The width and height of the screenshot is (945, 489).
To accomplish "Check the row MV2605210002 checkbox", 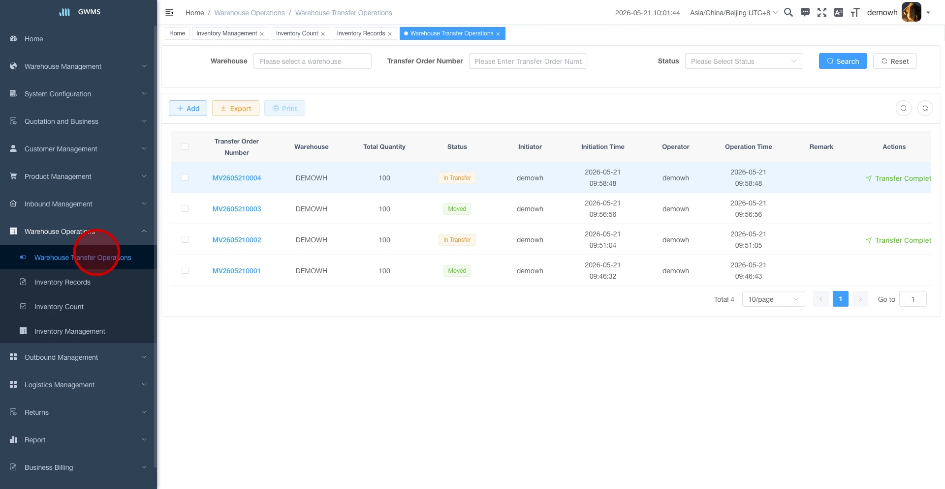I will [185, 239].
